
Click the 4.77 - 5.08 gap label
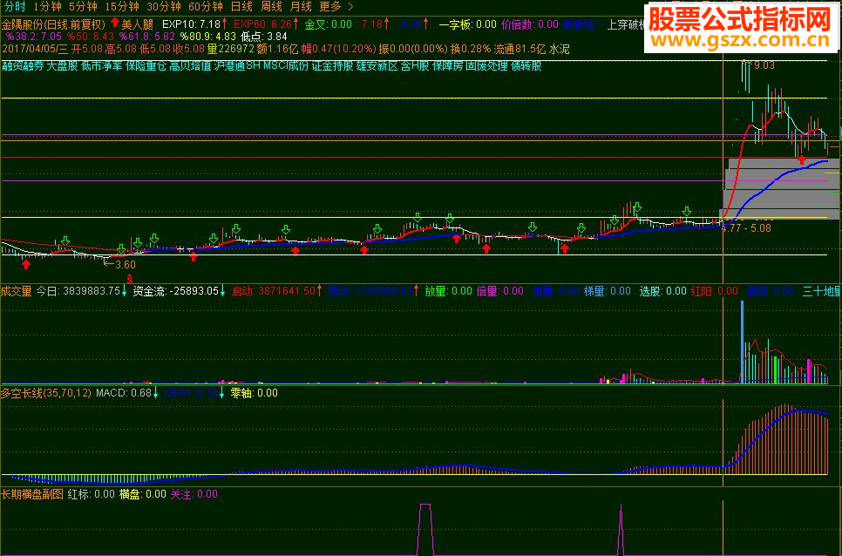(x=748, y=228)
